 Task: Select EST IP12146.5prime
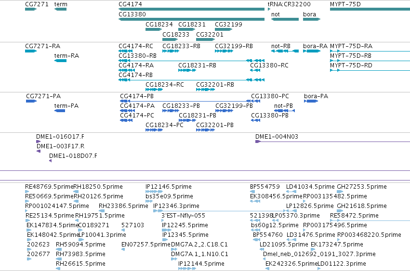154,191
